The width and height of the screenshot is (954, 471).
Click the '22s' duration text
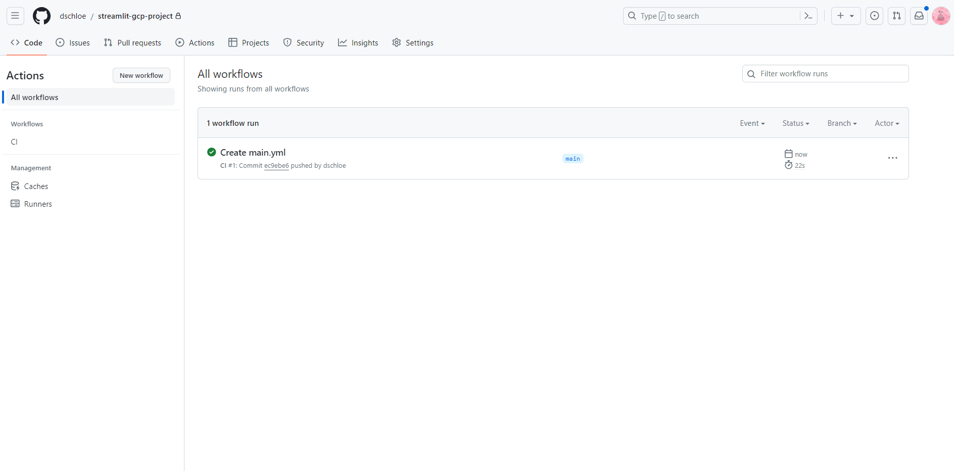click(800, 166)
